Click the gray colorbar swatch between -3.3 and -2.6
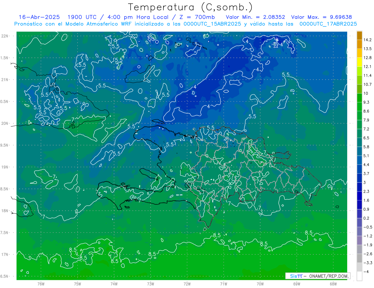 pyautogui.click(x=359, y=258)
